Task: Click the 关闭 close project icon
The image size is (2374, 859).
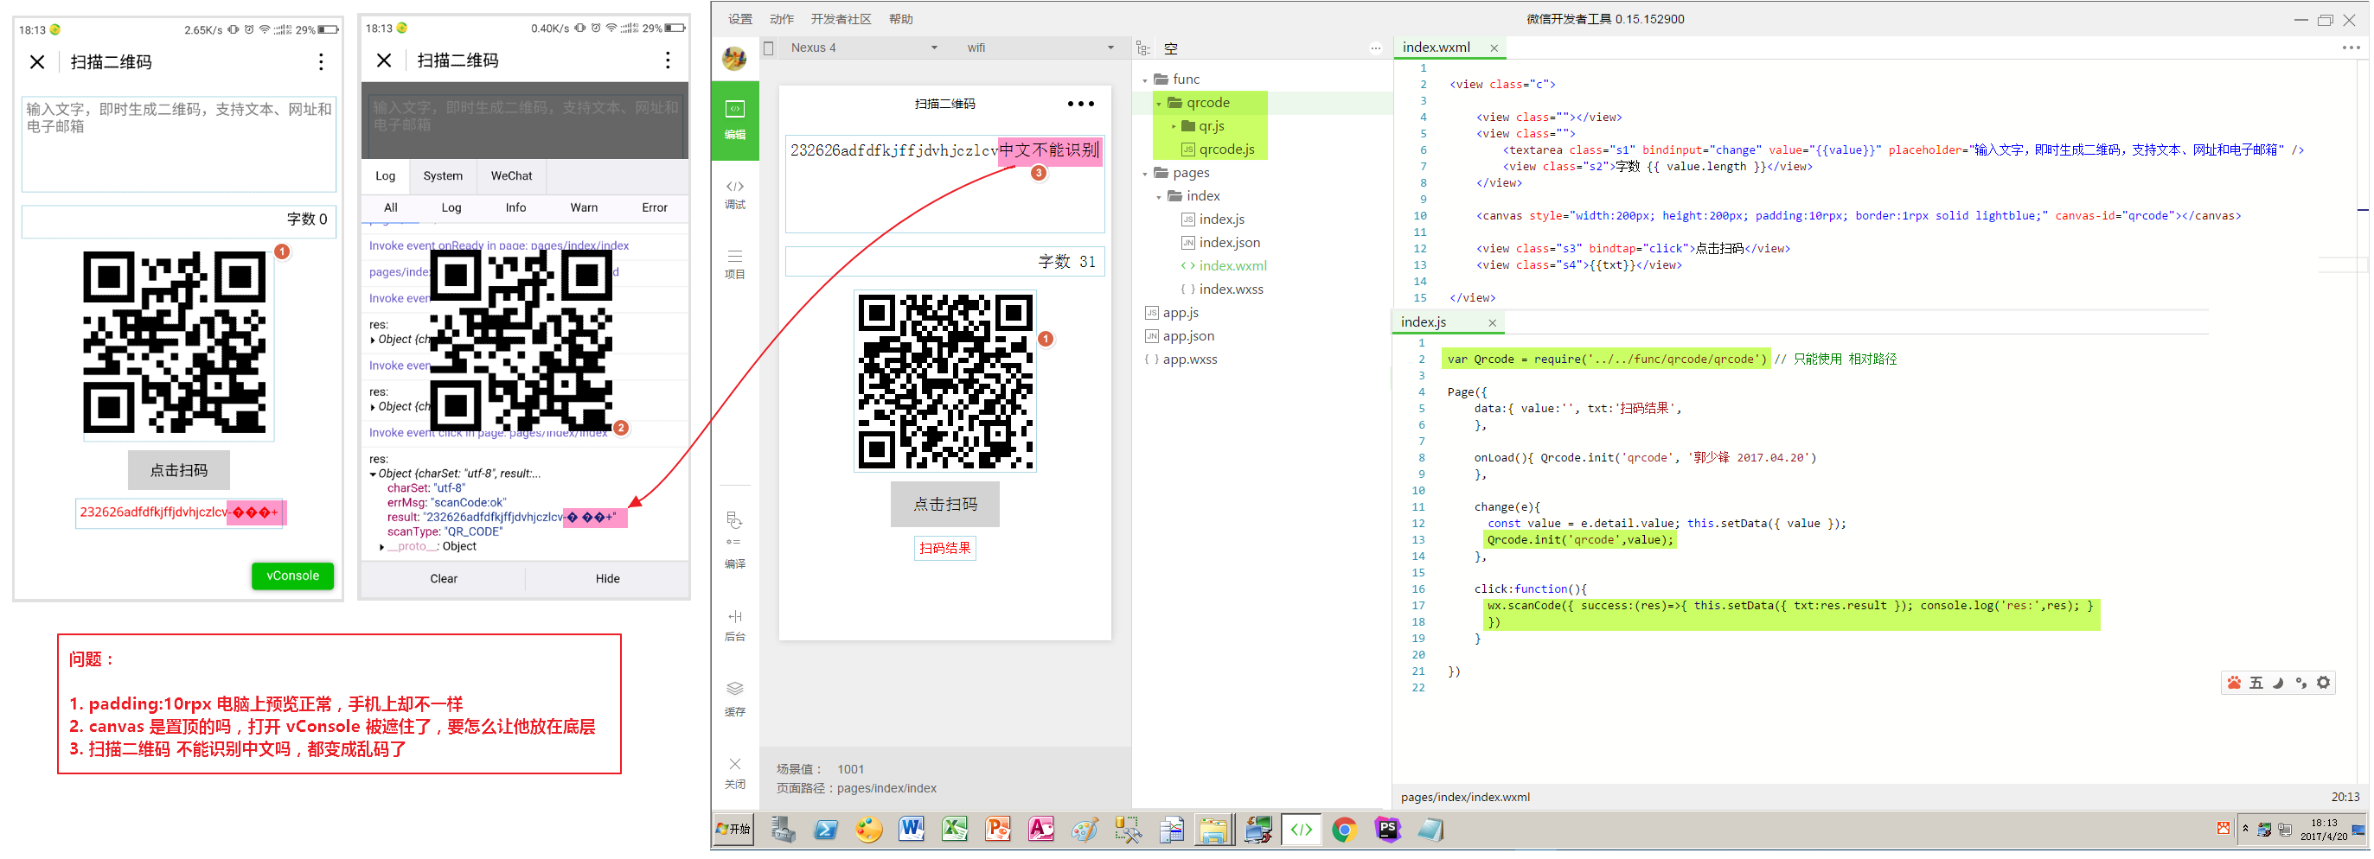Action: coord(734,773)
